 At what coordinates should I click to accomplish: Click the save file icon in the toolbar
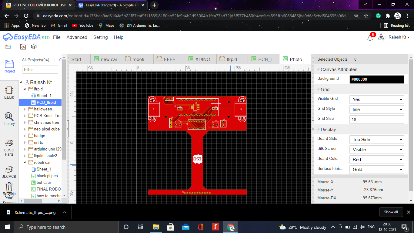pyautogui.click(x=8, y=47)
